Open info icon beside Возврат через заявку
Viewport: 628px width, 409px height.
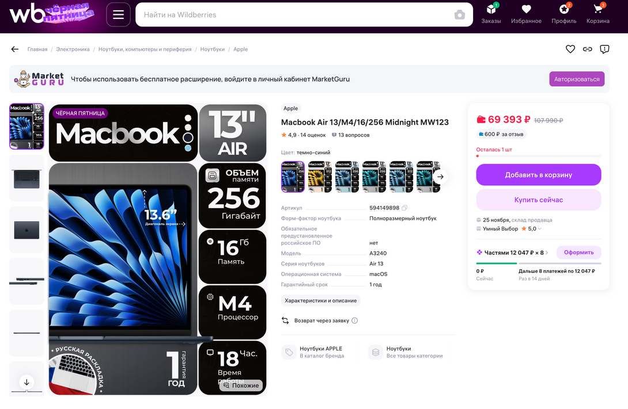pos(355,320)
